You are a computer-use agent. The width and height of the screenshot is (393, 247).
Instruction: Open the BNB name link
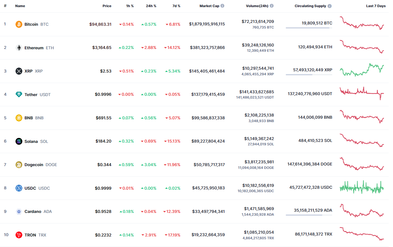coord(34,118)
